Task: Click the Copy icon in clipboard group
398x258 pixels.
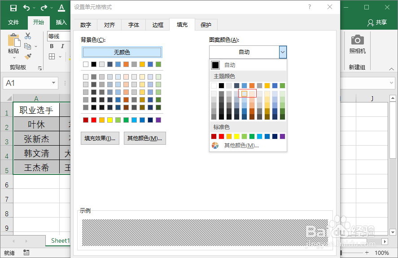Action: click(x=27, y=46)
